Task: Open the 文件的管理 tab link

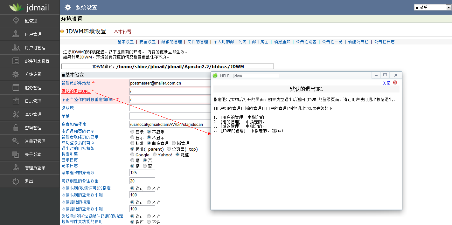Action: (198, 42)
